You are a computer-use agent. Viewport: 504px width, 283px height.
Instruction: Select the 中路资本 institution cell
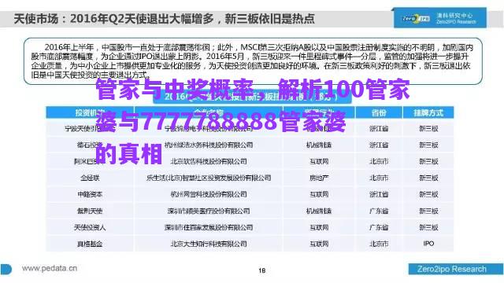coord(90,194)
